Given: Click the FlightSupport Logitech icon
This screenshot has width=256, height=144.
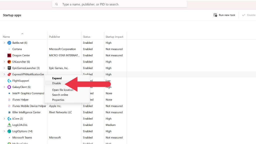Looking at the screenshot, I should click(9, 81).
